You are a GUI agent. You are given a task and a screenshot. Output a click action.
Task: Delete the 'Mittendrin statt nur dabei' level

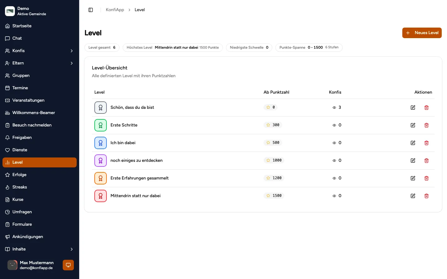(427, 196)
